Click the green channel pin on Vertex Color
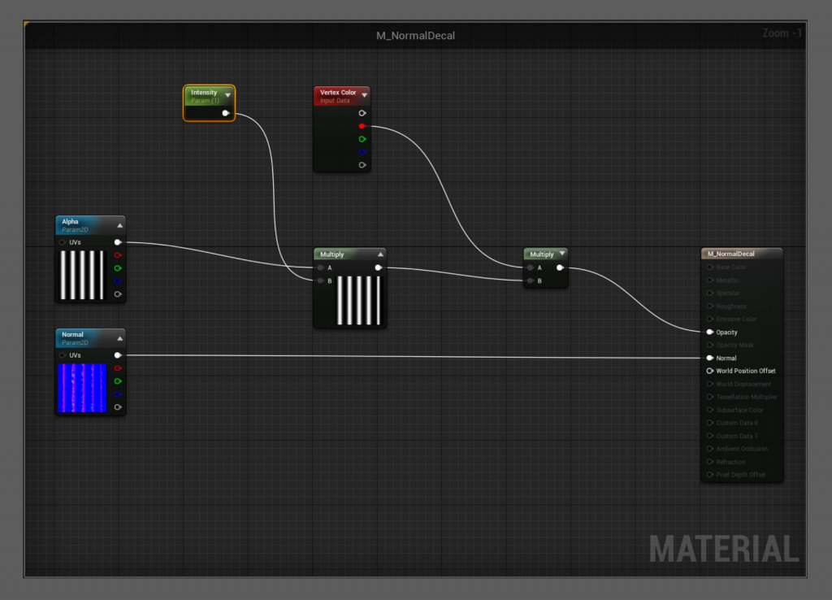 pos(362,139)
